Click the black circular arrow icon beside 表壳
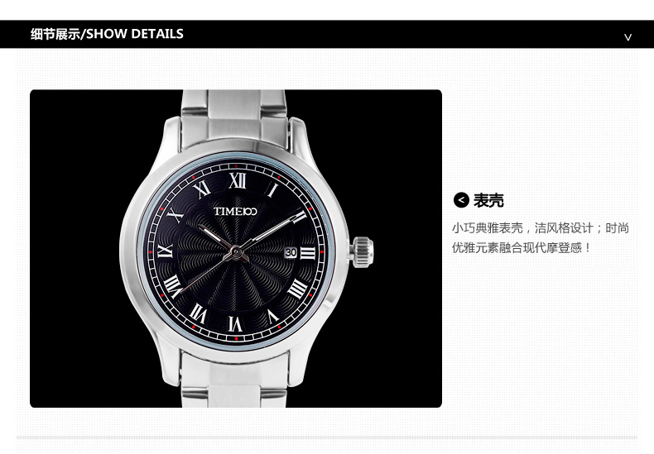This screenshot has height=454, width=654. 461,200
